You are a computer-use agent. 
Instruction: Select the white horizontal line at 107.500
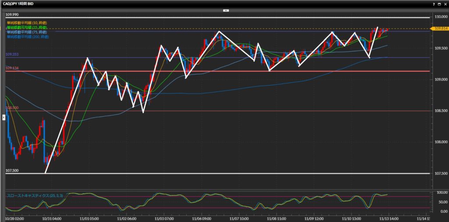(x=219, y=173)
